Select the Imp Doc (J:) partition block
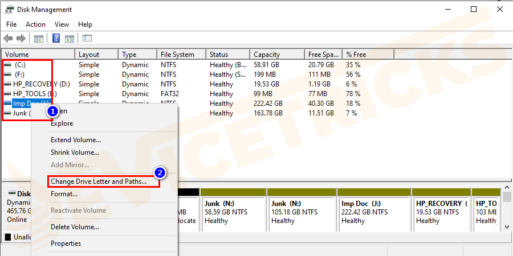Image resolution: width=513 pixels, height=256 pixels. [x=373, y=209]
